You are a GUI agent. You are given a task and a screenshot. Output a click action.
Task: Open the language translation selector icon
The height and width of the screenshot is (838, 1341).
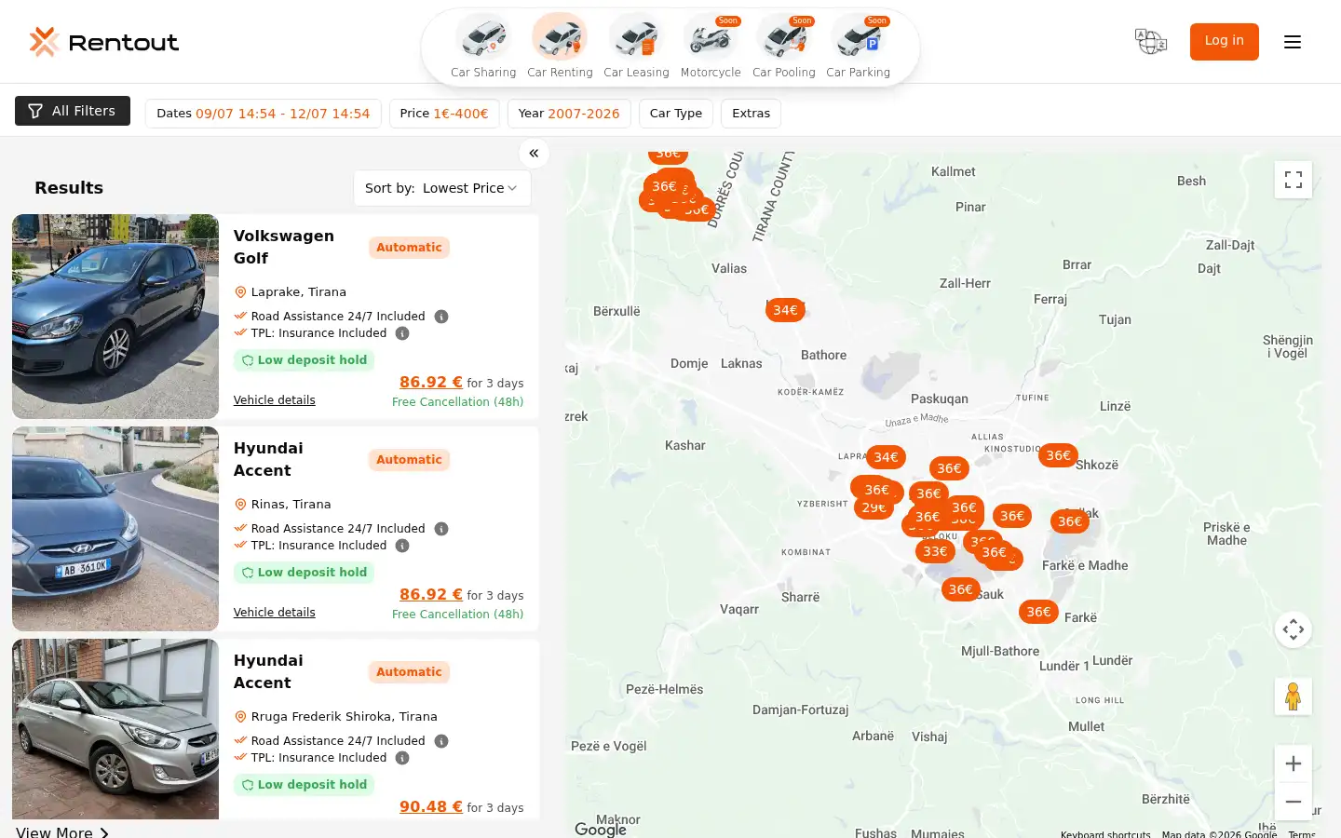(1151, 42)
